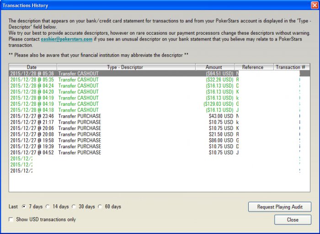Select the 14 days radio button
The image size is (320, 234).
click(x=48, y=207)
